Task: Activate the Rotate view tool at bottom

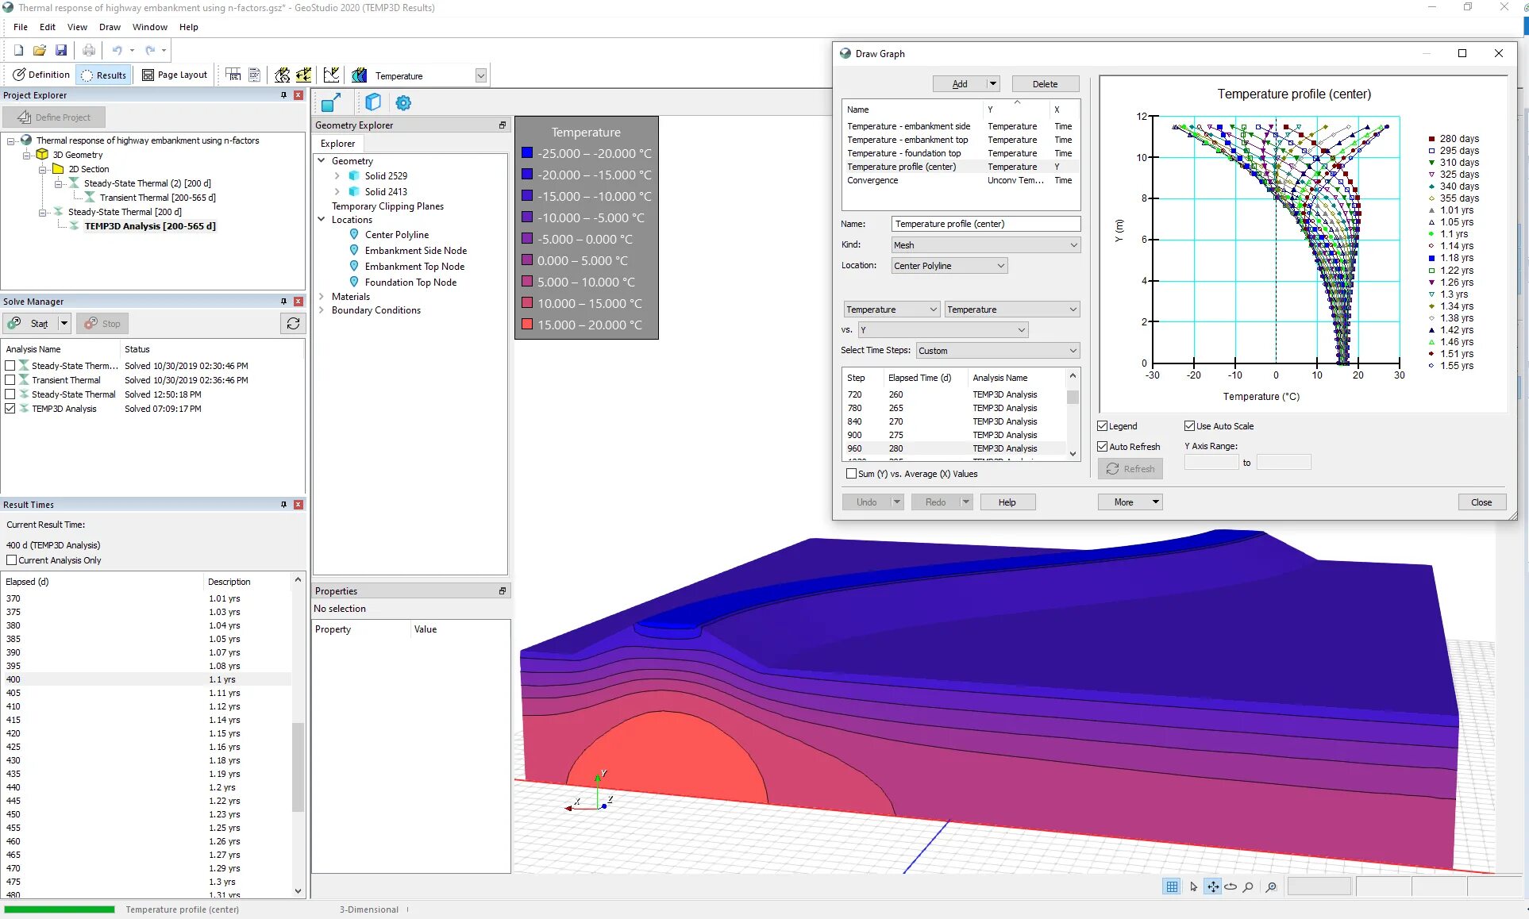Action: tap(1232, 886)
